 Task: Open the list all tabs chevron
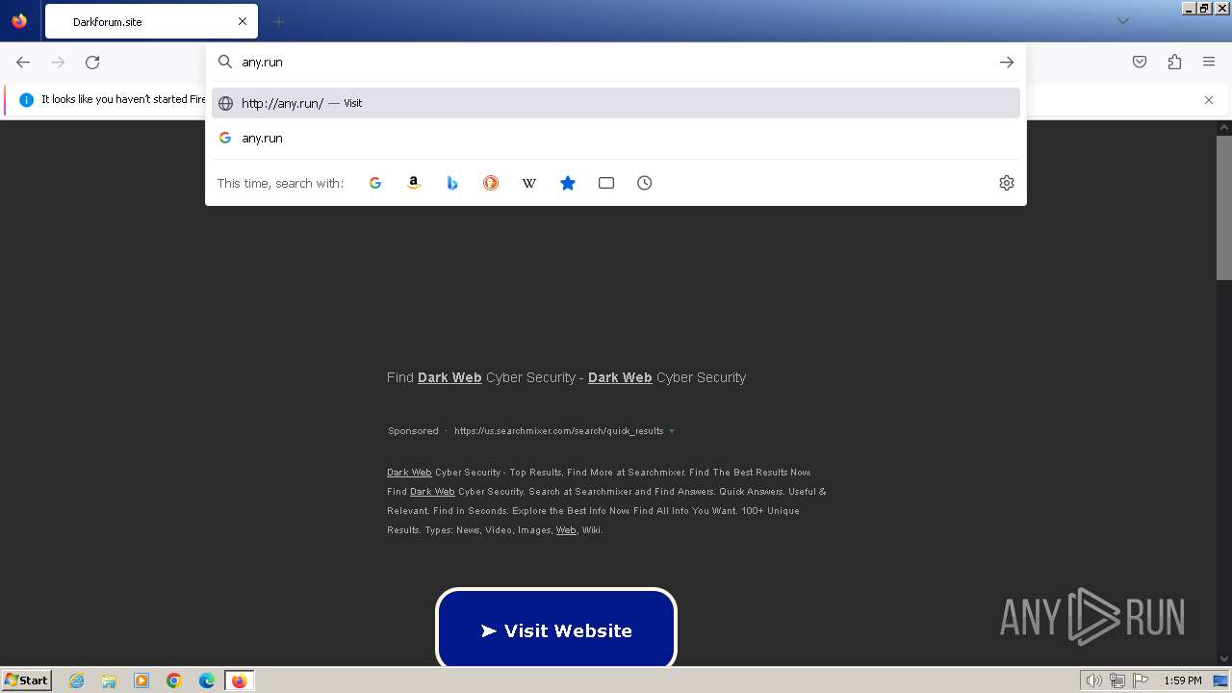[x=1122, y=21]
